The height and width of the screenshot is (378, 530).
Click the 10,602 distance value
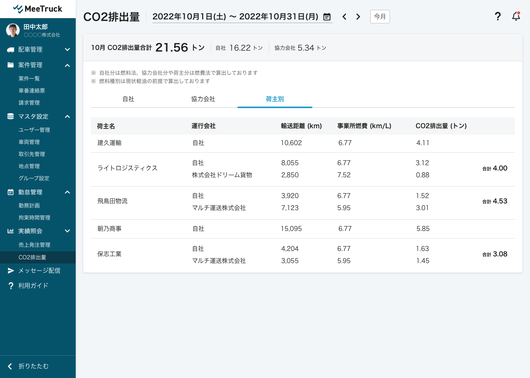291,143
